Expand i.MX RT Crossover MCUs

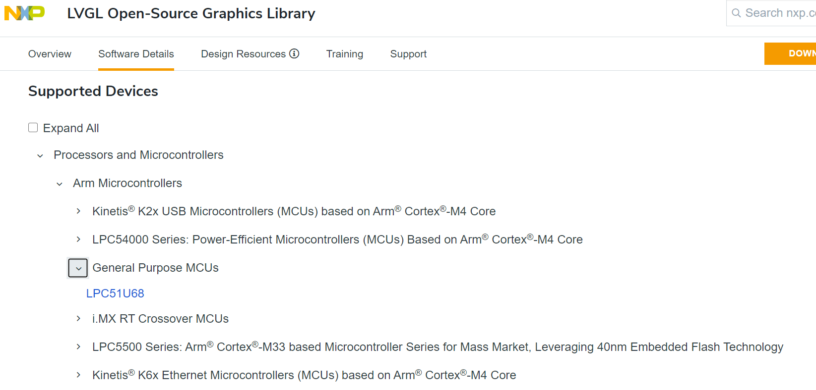pyautogui.click(x=78, y=319)
